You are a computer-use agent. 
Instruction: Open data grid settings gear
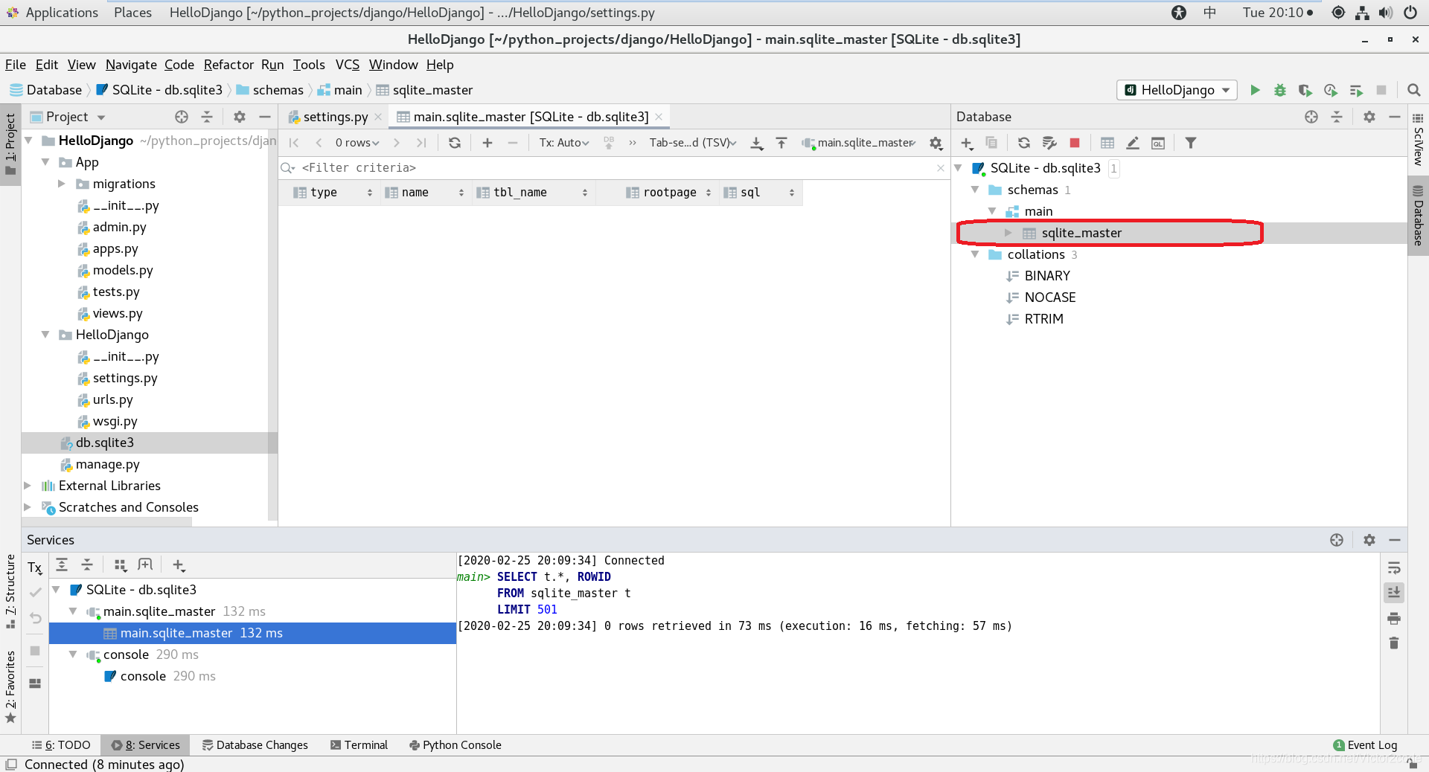pyautogui.click(x=936, y=143)
